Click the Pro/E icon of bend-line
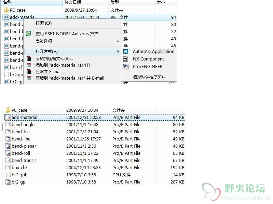 point(8,139)
